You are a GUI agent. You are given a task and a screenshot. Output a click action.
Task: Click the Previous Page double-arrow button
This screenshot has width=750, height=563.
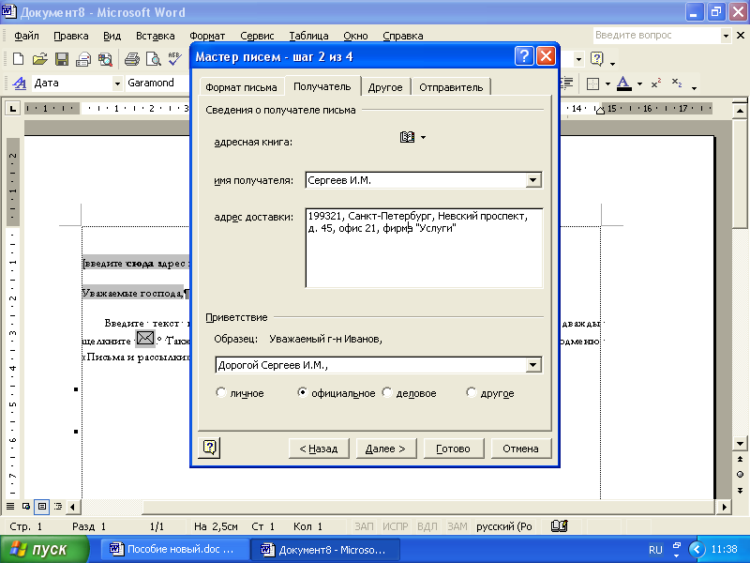click(740, 459)
